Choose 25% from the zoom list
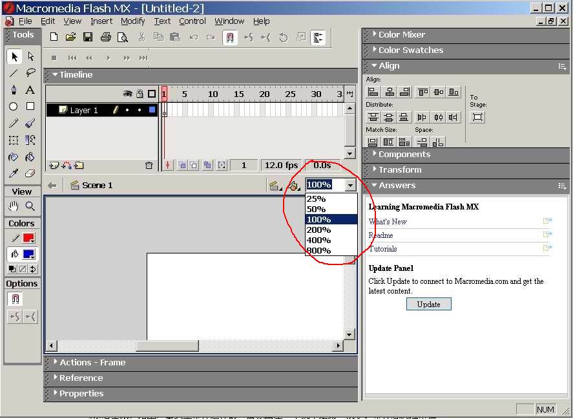 [331, 199]
